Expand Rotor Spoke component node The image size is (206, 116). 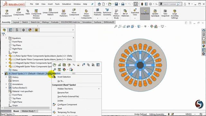point(6,56)
